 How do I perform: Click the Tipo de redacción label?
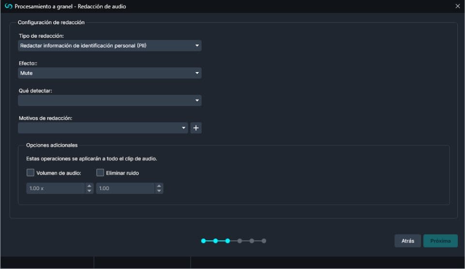click(x=41, y=36)
